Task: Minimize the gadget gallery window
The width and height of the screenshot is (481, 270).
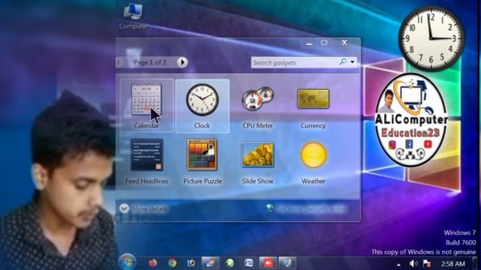Action: click(x=309, y=43)
